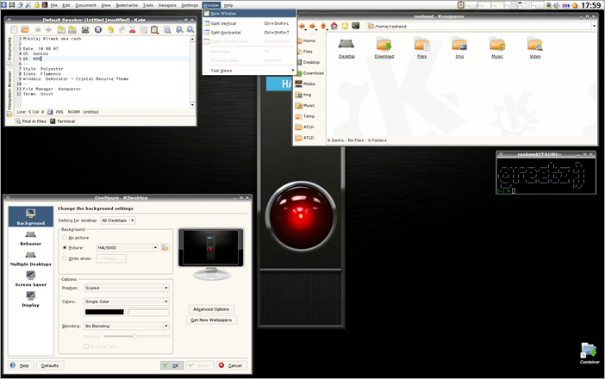Image resolution: width=605 pixels, height=379 pixels.
Task: Open the Music folder icon
Action: (x=497, y=46)
